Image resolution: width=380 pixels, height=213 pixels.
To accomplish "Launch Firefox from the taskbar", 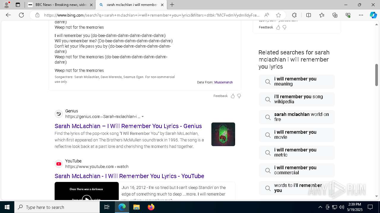I will 151,207.
